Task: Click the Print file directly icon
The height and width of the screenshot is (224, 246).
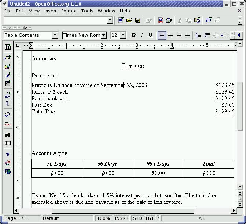Action: pyautogui.click(x=169, y=20)
